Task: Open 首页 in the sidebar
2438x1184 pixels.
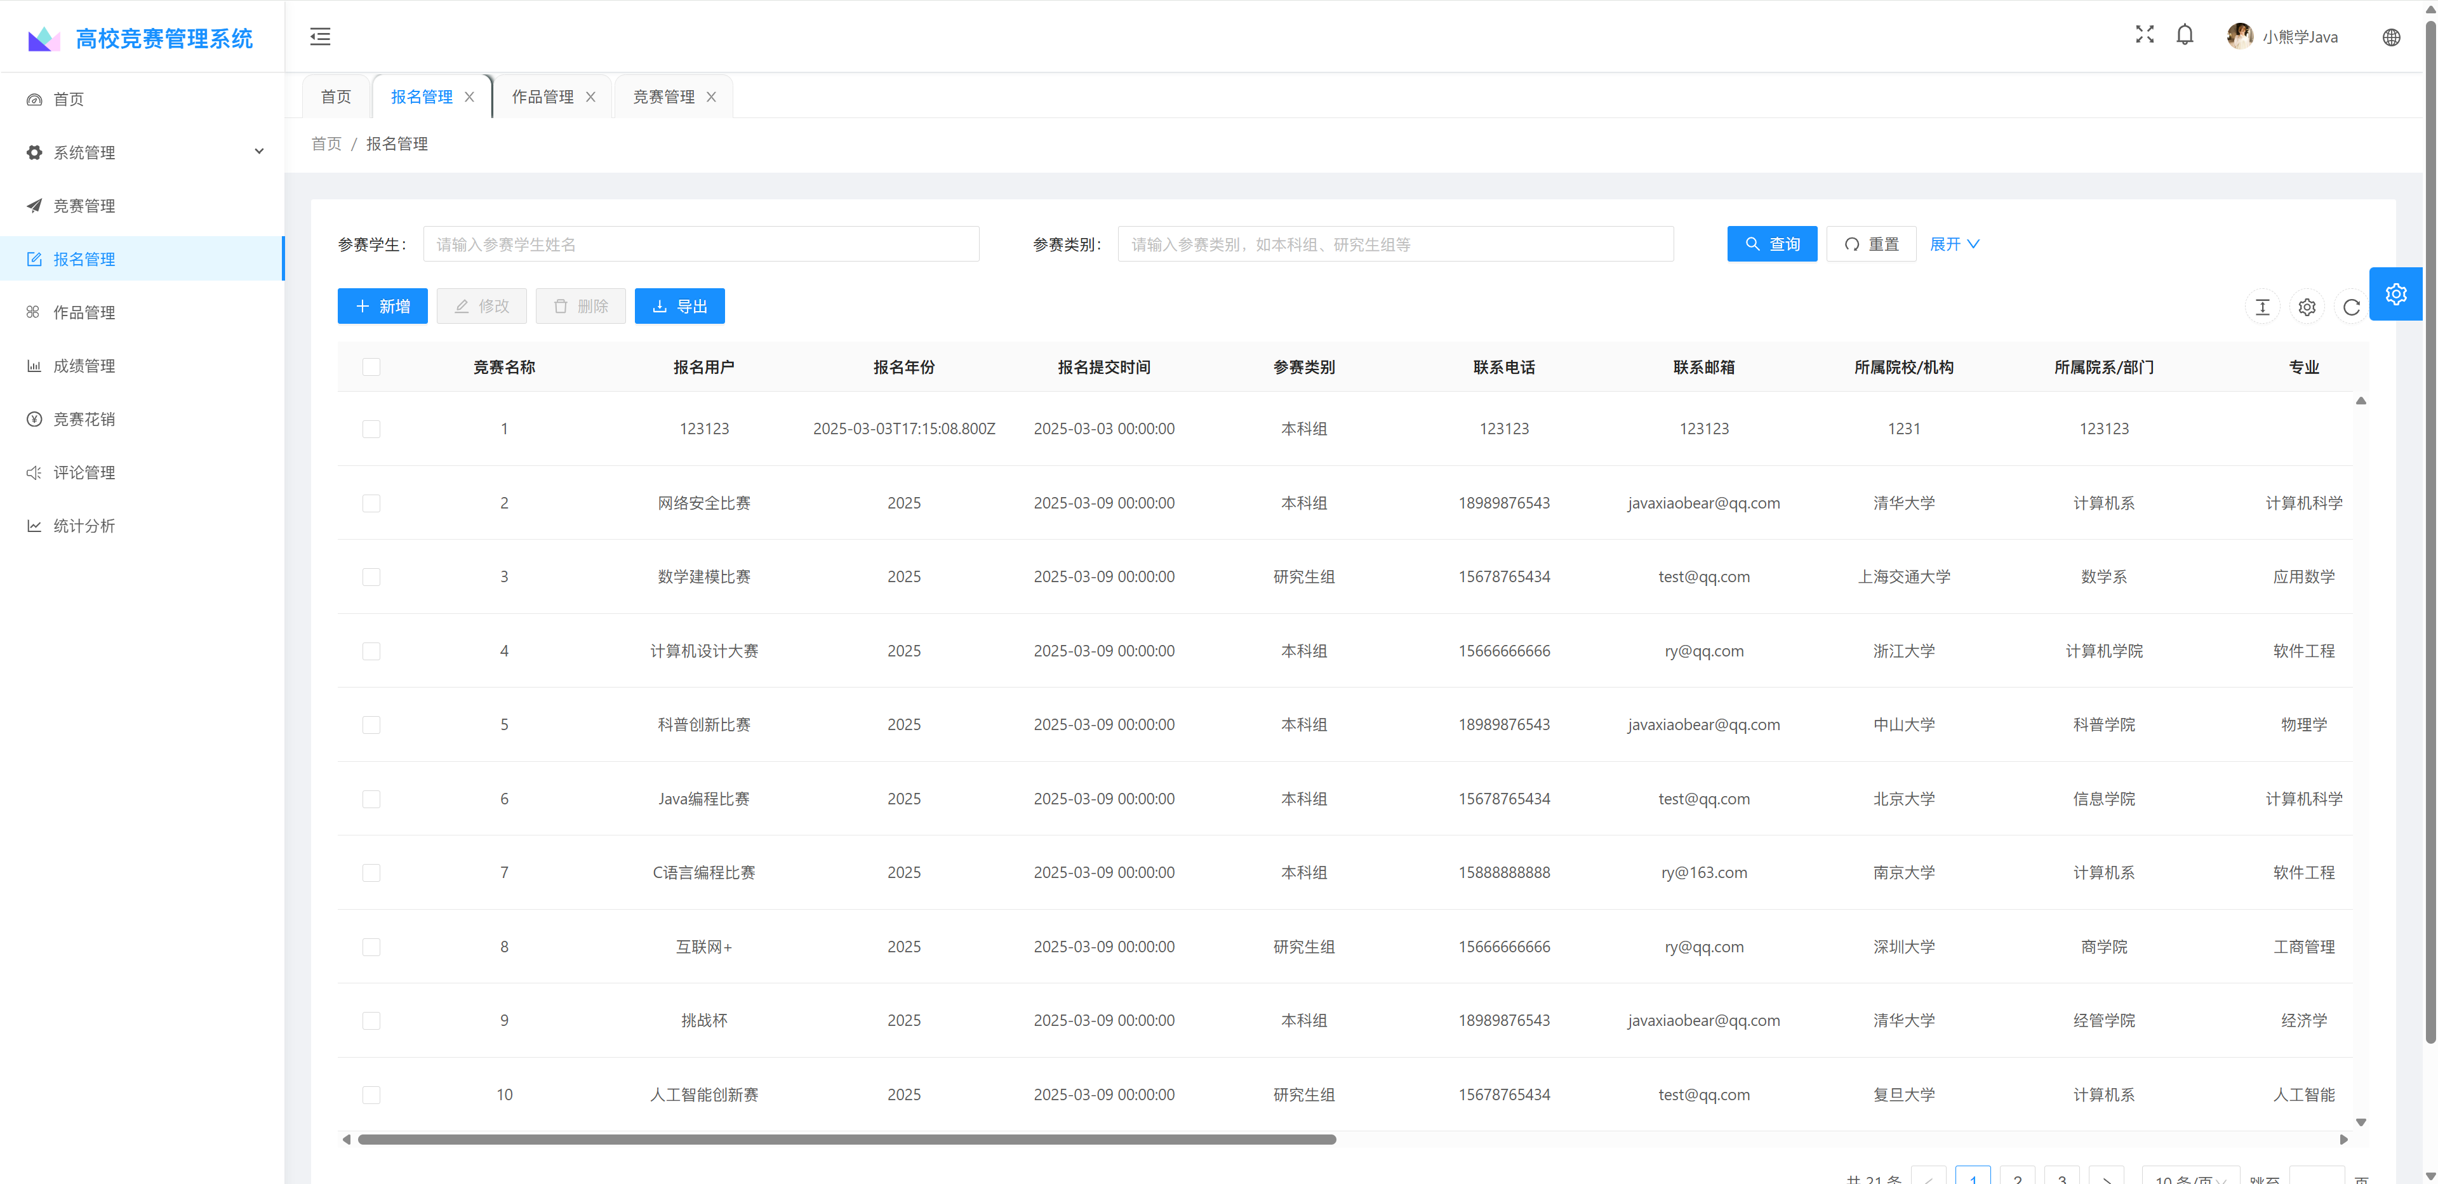Action: pyautogui.click(x=142, y=100)
